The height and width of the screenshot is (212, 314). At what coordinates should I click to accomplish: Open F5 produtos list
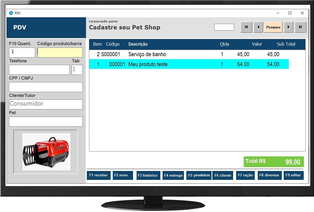(199, 175)
